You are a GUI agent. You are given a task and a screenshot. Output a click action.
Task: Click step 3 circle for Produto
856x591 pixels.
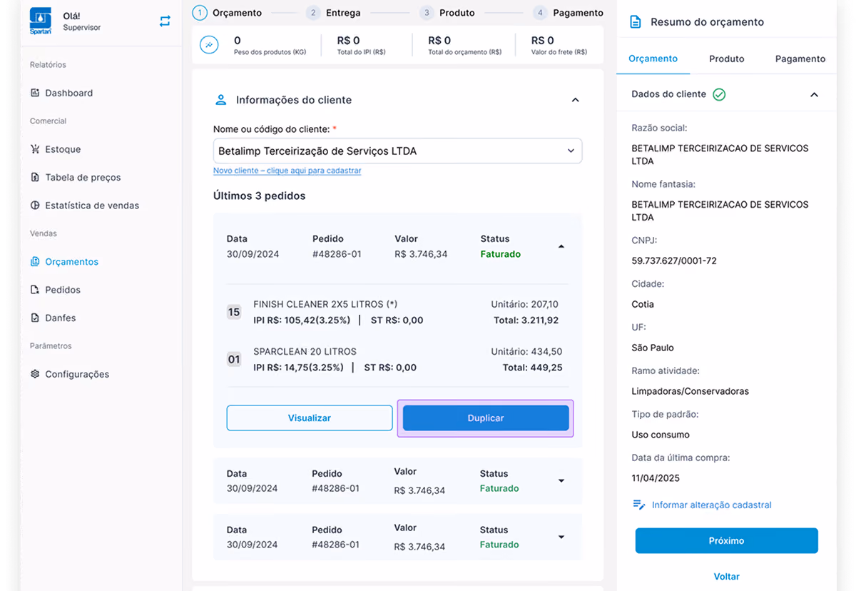427,12
